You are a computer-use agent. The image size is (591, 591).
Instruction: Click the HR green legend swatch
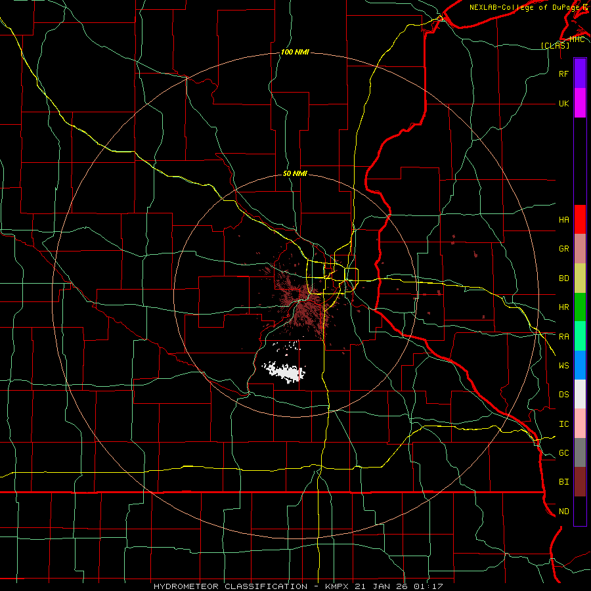tap(580, 307)
